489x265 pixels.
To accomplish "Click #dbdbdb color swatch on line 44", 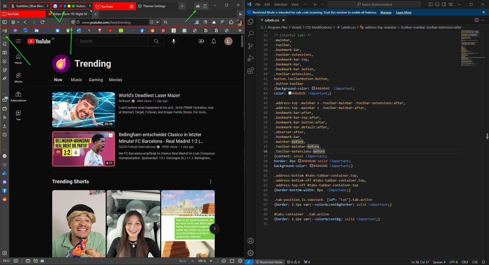I will (290, 93).
